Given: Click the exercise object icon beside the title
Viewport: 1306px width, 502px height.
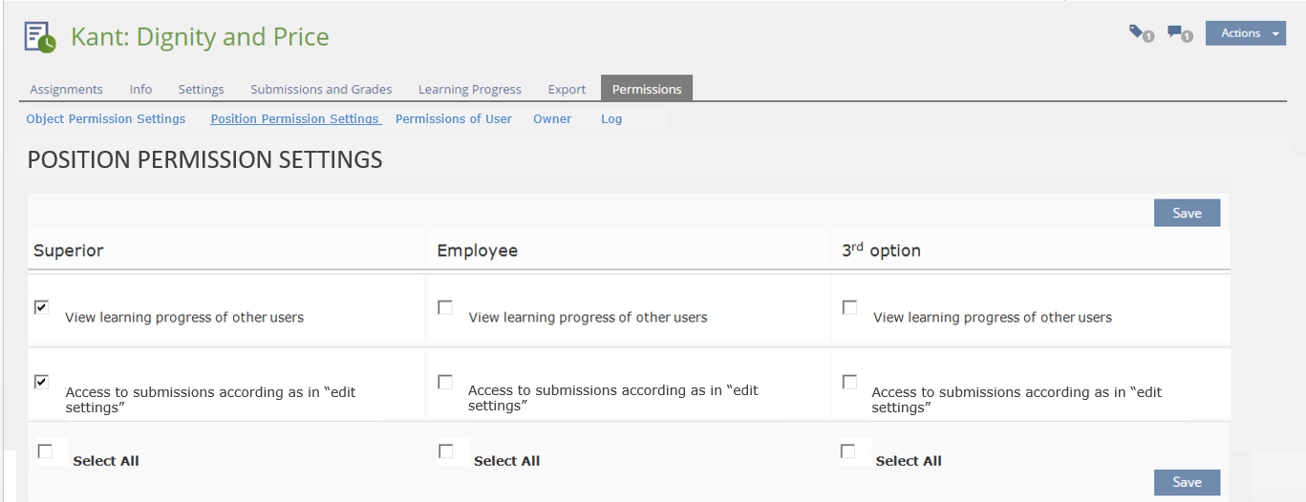Looking at the screenshot, I should point(40,37).
